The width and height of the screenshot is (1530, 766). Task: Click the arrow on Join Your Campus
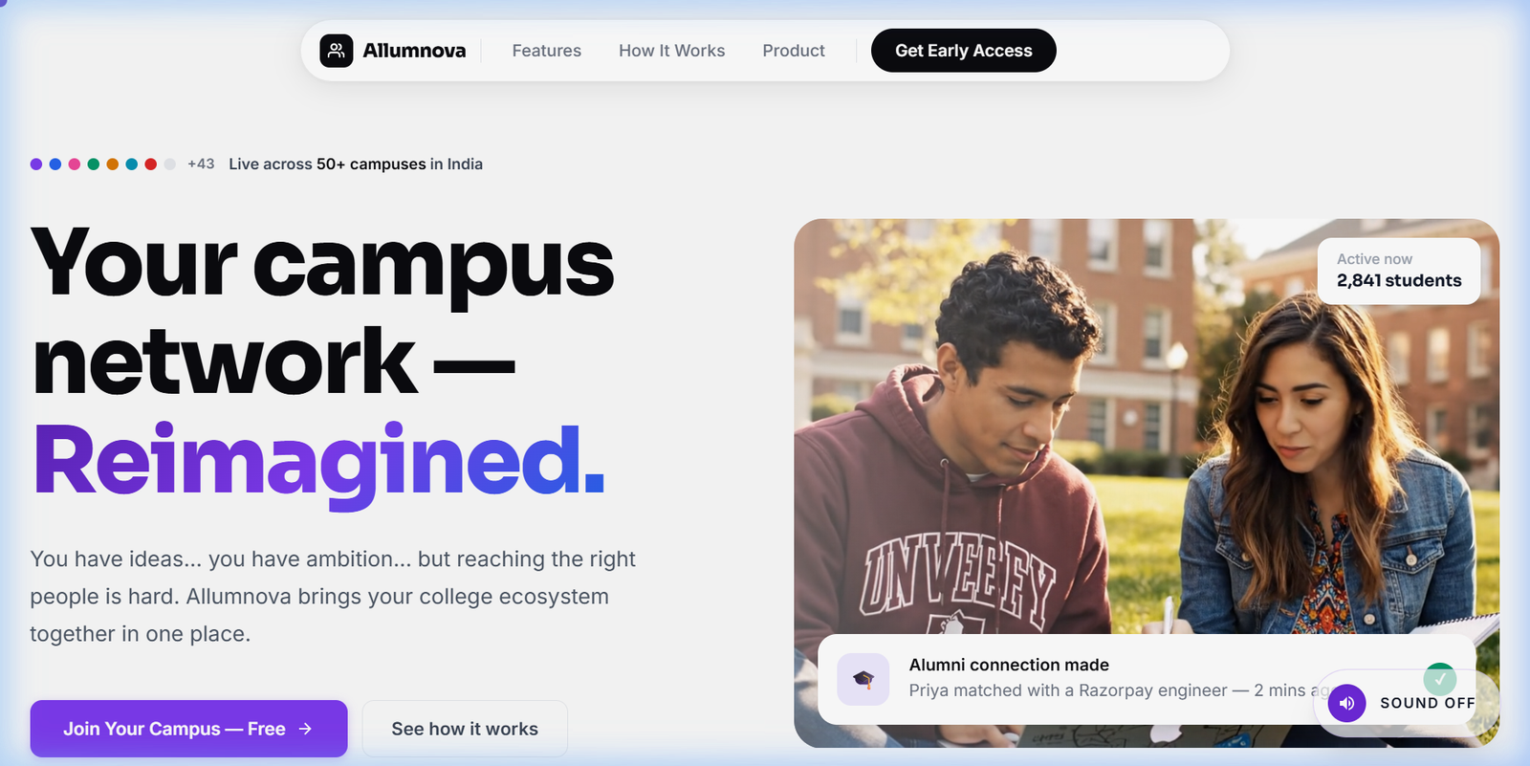point(305,729)
